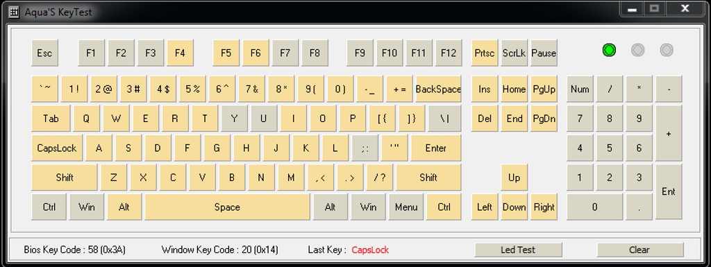Click the last gray LED indicator
Screen dimensions: 711x267
(667, 50)
